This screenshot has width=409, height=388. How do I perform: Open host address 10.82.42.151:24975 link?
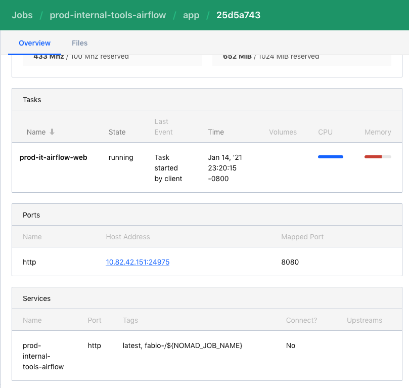tap(138, 262)
